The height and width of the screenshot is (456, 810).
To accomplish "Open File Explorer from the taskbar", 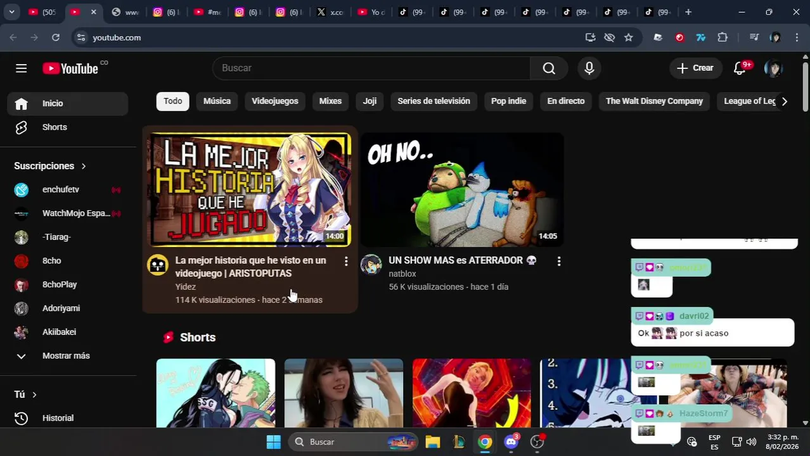I will tap(433, 442).
